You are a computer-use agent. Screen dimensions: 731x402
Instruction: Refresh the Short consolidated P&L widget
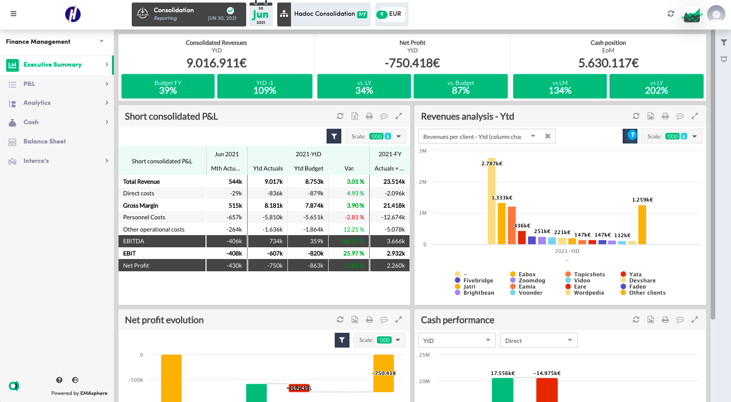340,116
